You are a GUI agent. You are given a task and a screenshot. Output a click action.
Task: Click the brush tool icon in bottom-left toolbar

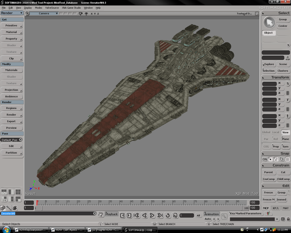coord(9,208)
